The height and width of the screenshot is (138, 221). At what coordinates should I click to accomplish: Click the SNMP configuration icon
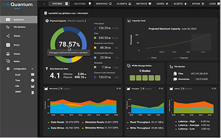pos(32,92)
